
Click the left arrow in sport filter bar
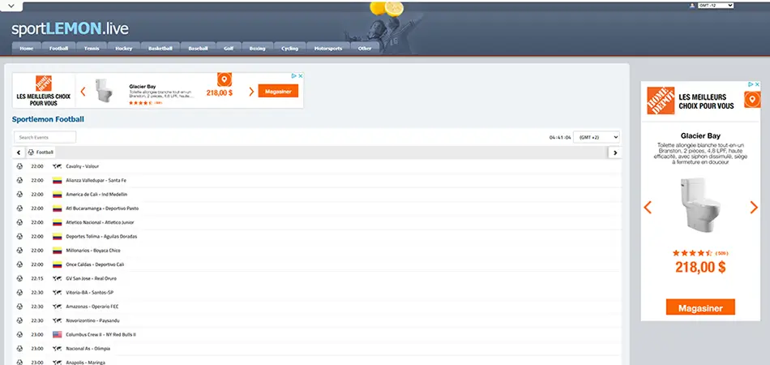pyautogui.click(x=18, y=152)
